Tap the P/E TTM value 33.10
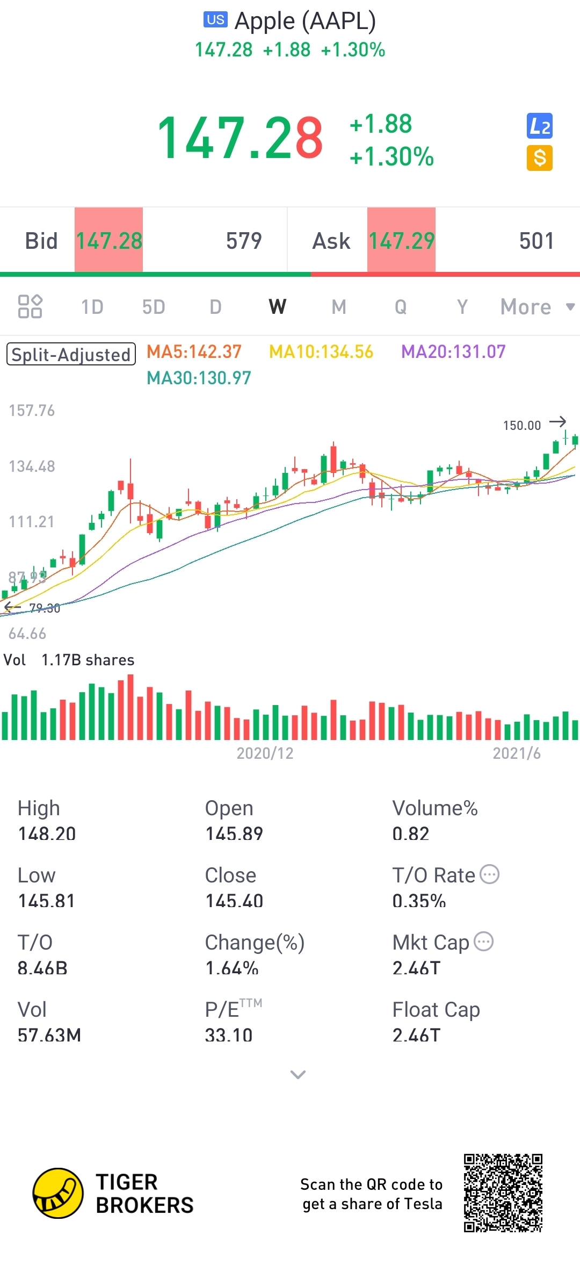580x1286 pixels. tap(229, 1035)
